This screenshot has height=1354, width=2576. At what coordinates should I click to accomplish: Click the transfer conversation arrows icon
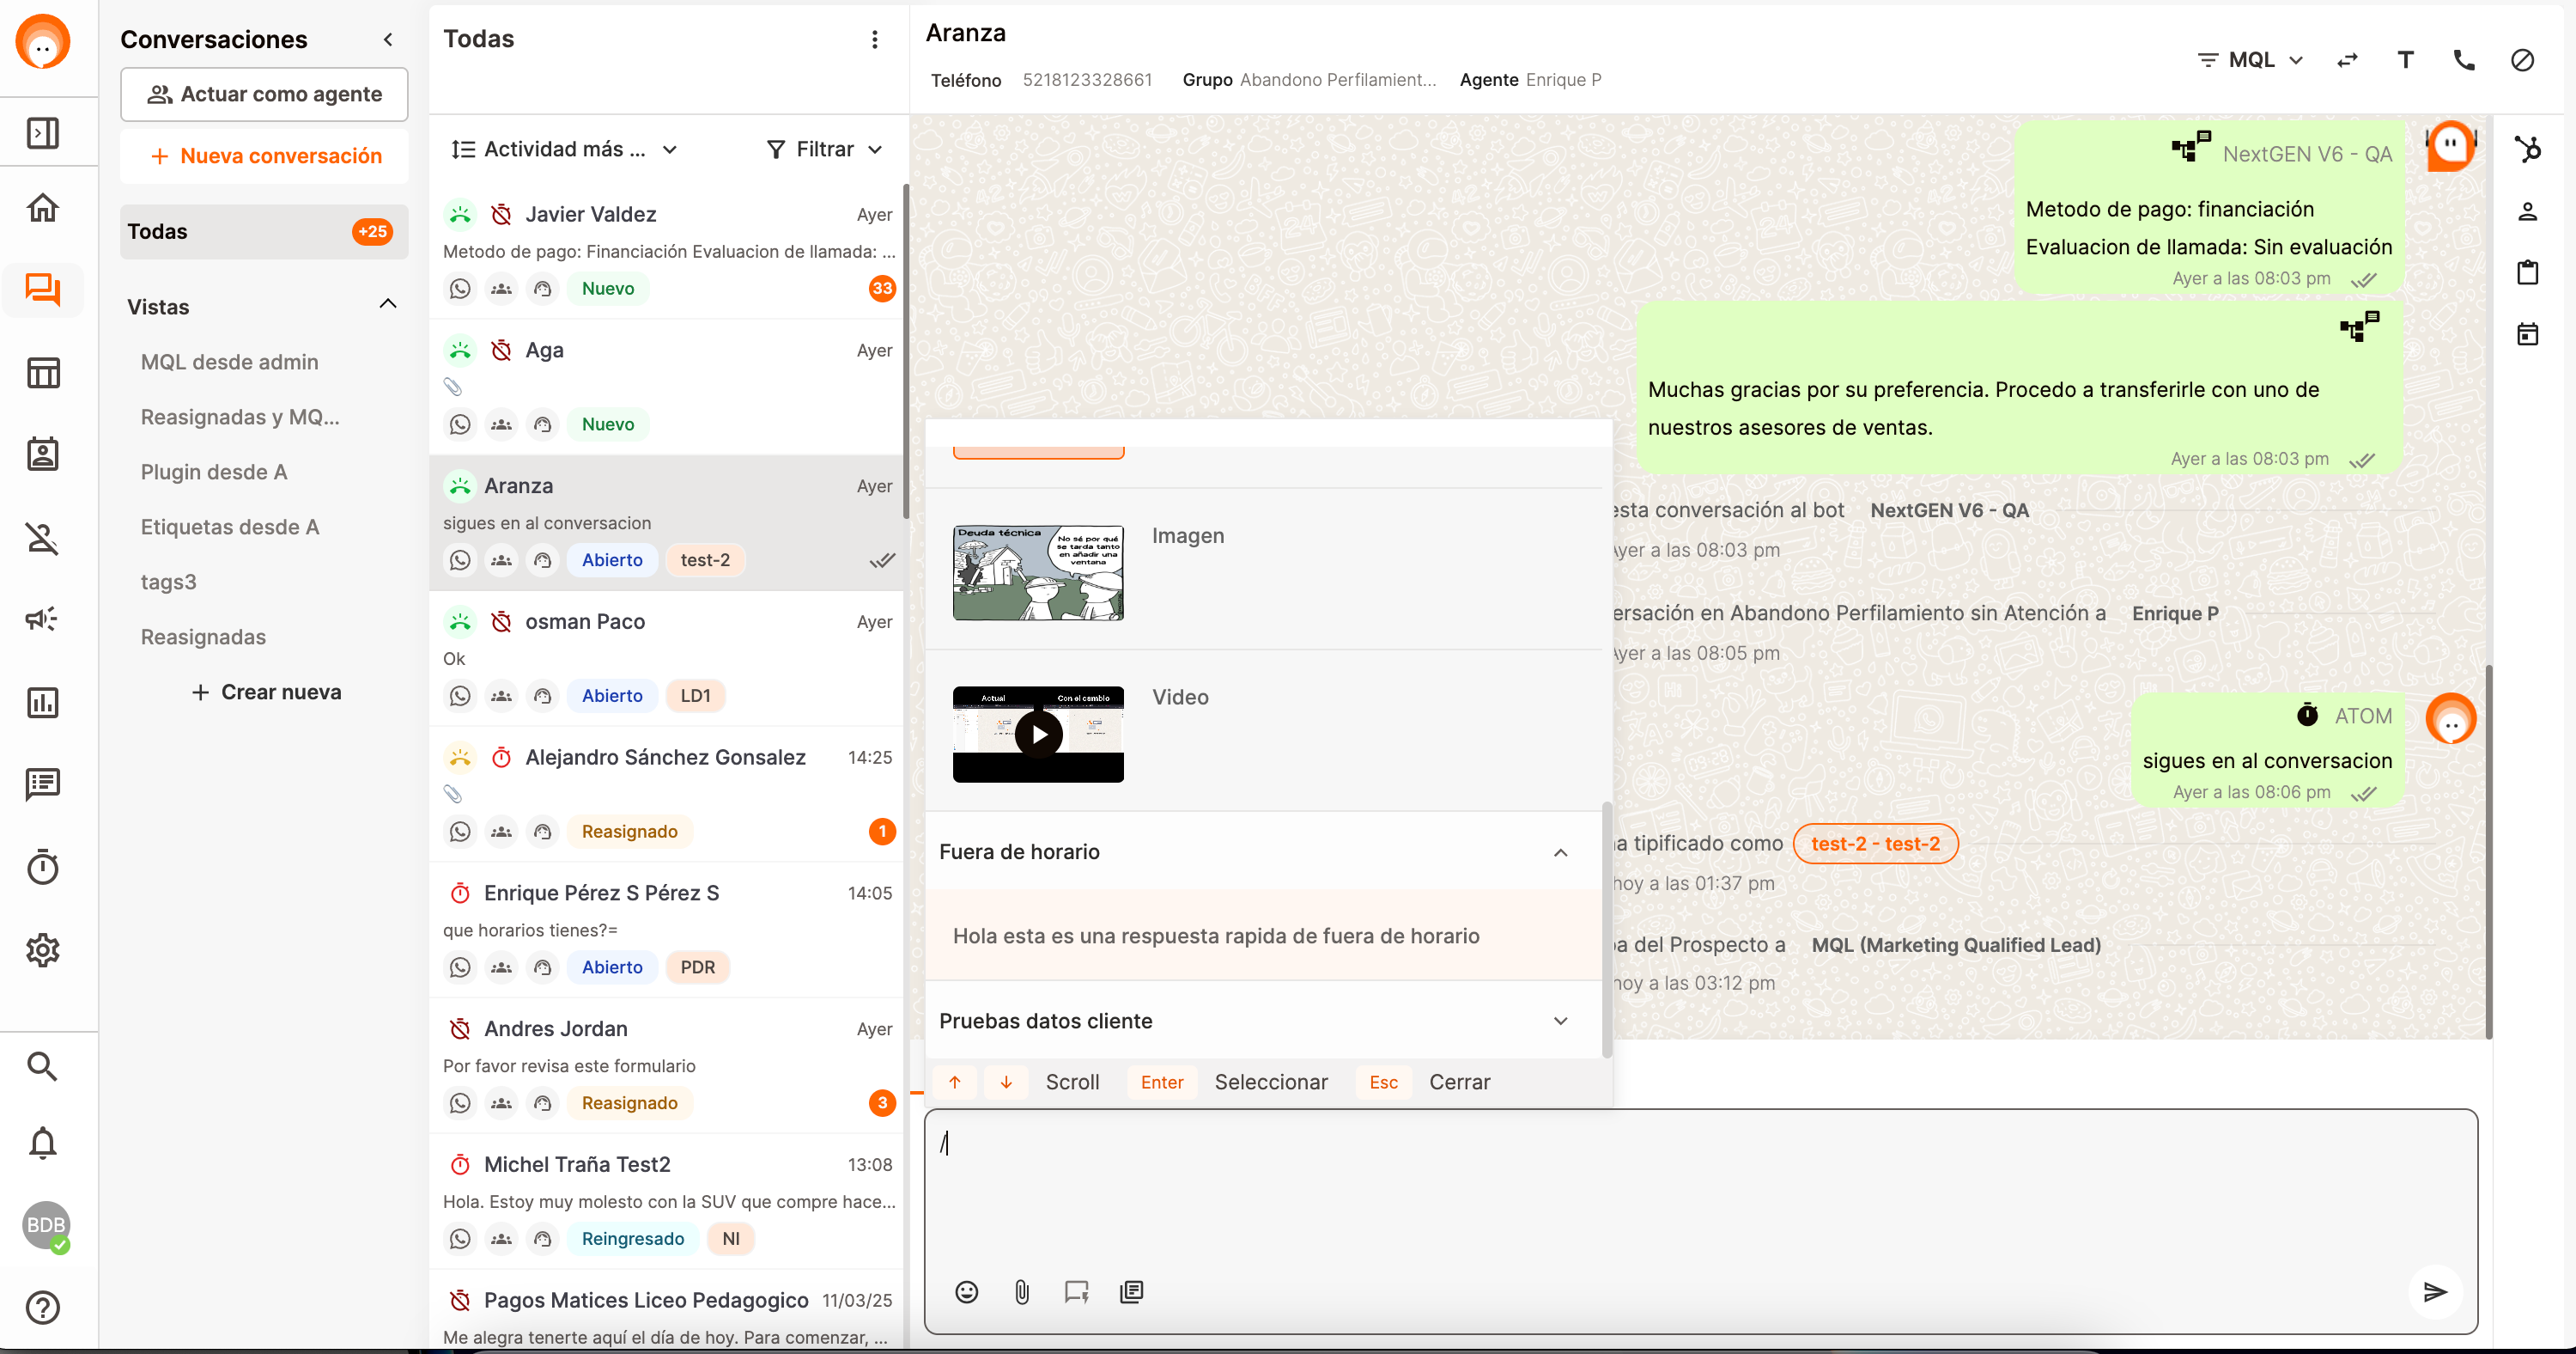pos(2347,60)
